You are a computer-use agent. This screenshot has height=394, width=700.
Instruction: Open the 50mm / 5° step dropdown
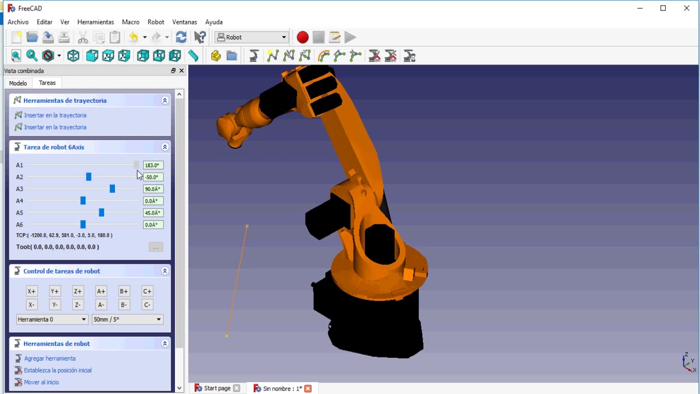coord(127,320)
